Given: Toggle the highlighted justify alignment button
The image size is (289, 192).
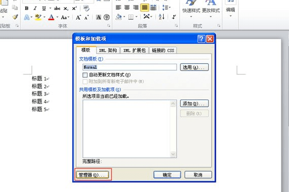Looking at the screenshot, I should 144,8.
